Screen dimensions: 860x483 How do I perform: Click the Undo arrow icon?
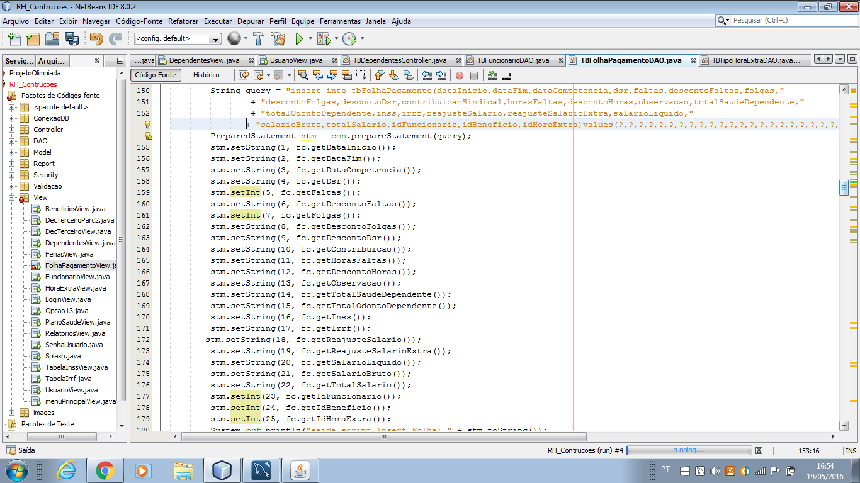(x=96, y=39)
